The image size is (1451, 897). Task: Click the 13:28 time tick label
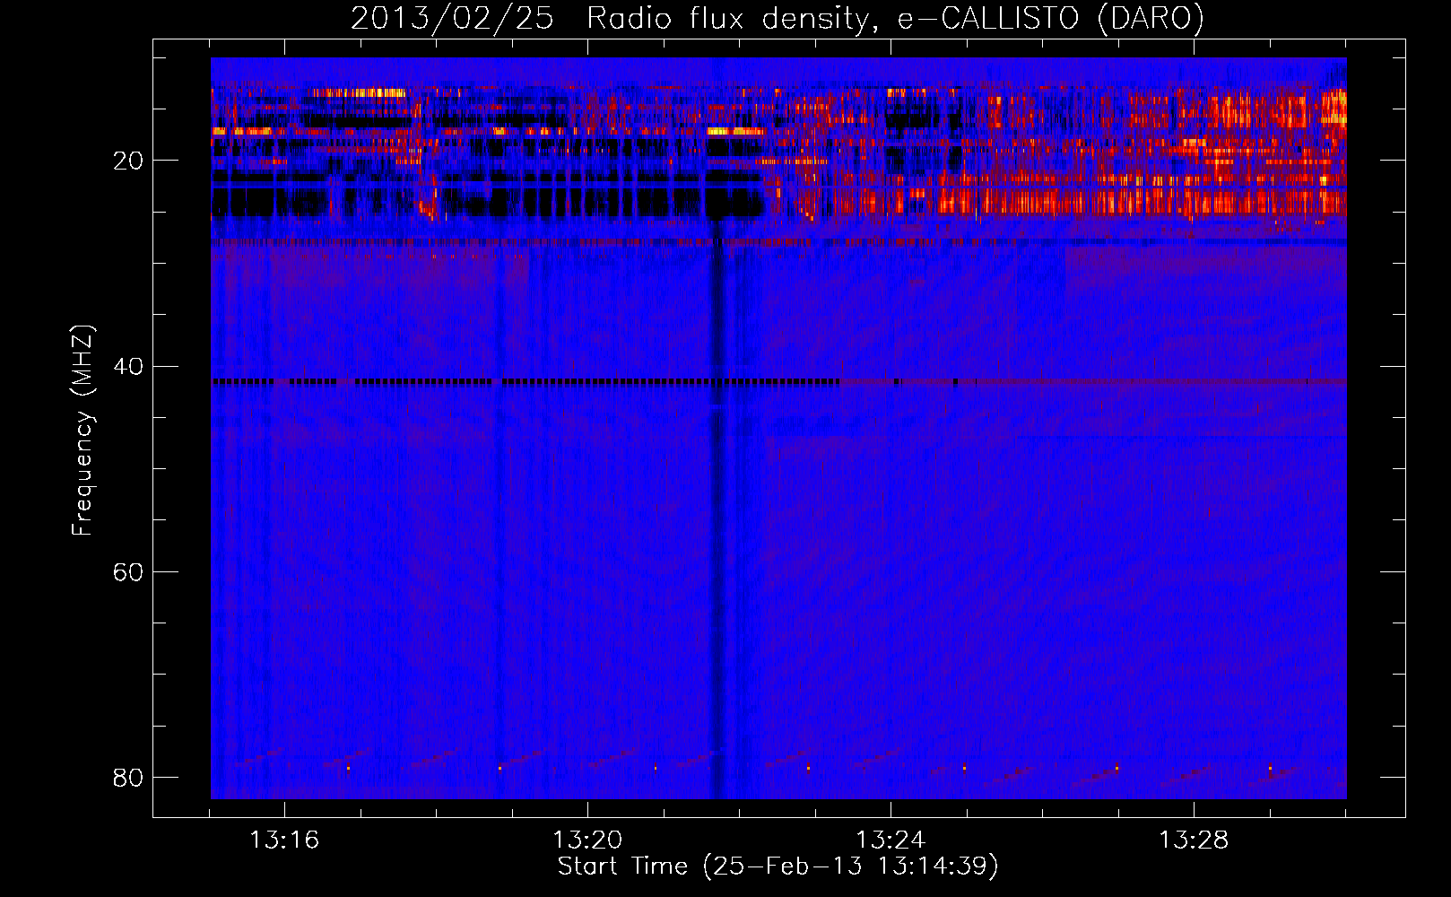1194,840
